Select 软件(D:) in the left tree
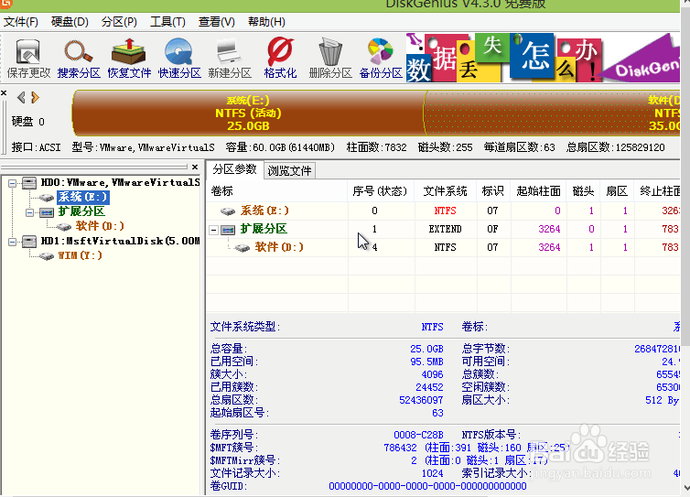 [x=100, y=226]
